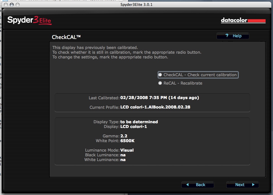Viewport: 273px width, 195px height.
Task: Proceed with the Next button
Action: pyautogui.click(x=242, y=185)
